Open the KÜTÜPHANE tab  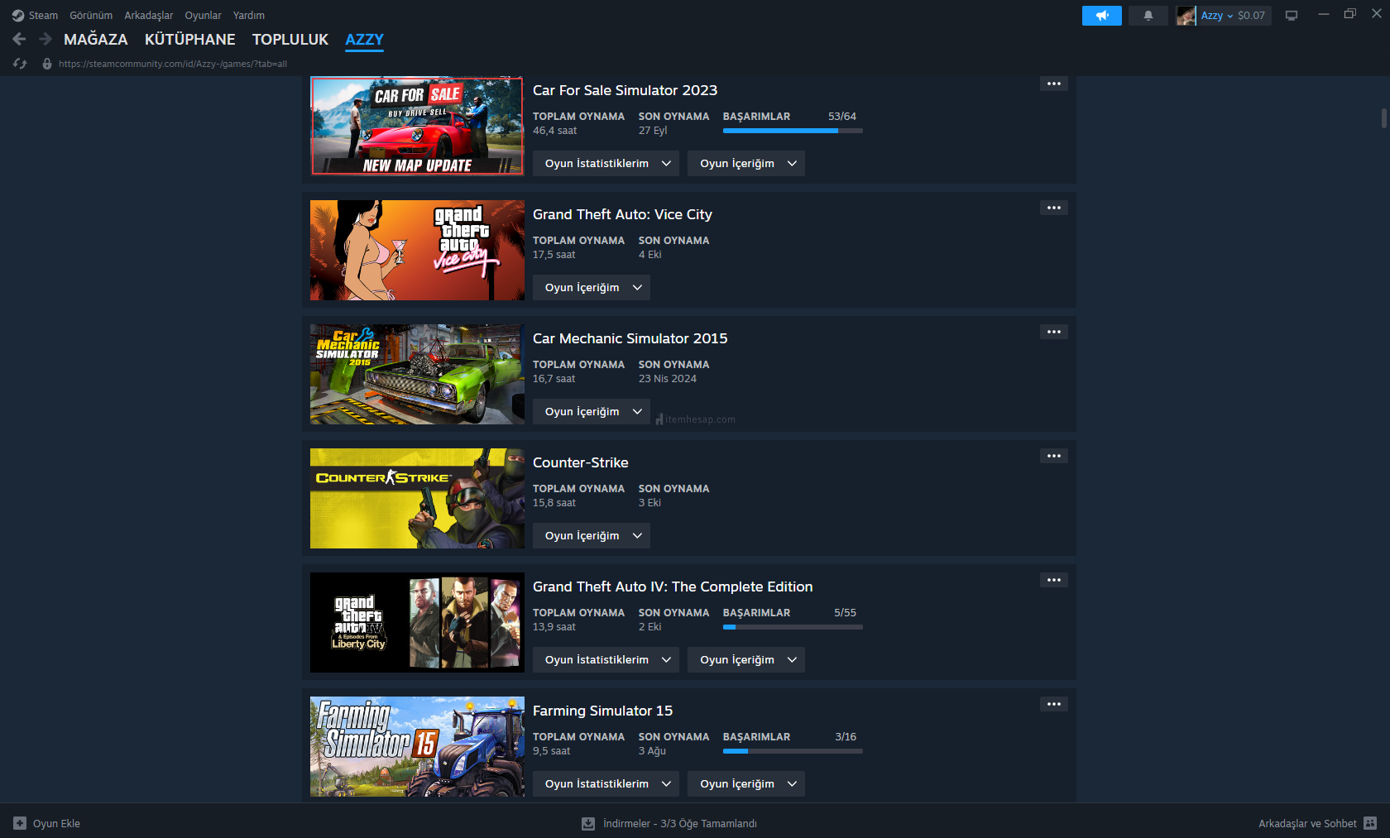tap(189, 39)
